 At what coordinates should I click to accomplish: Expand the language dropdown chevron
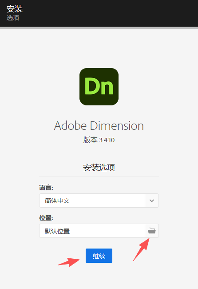(152, 201)
